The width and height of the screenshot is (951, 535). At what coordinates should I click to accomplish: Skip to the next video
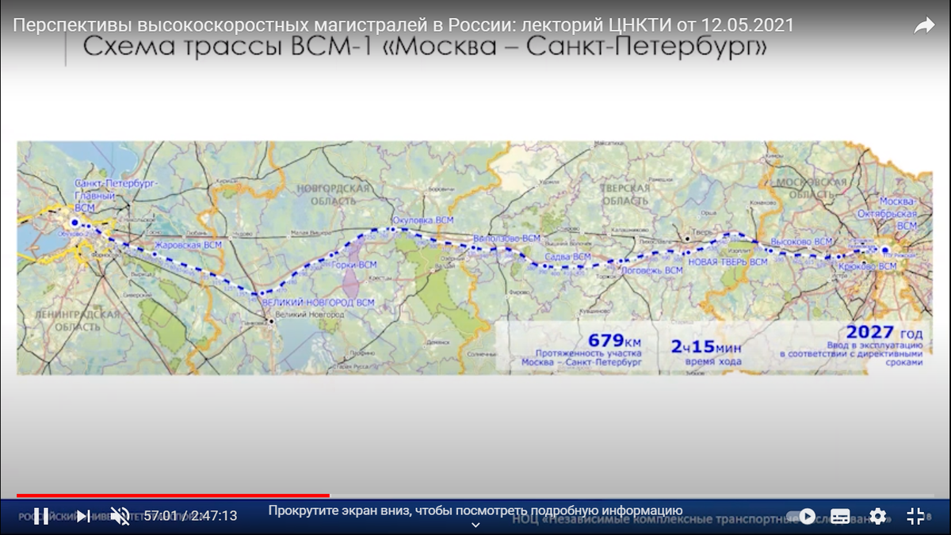tap(83, 516)
